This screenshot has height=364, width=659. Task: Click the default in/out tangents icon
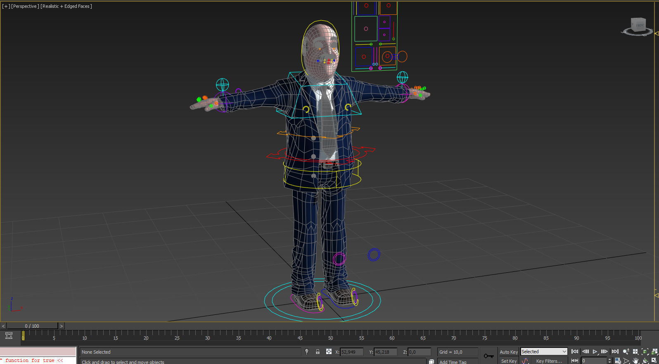[x=525, y=361]
